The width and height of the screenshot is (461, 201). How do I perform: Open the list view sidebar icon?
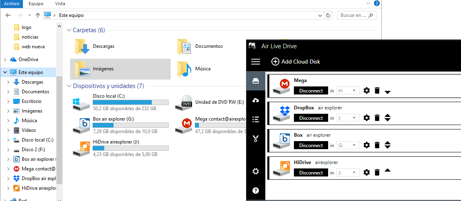pyautogui.click(x=256, y=119)
